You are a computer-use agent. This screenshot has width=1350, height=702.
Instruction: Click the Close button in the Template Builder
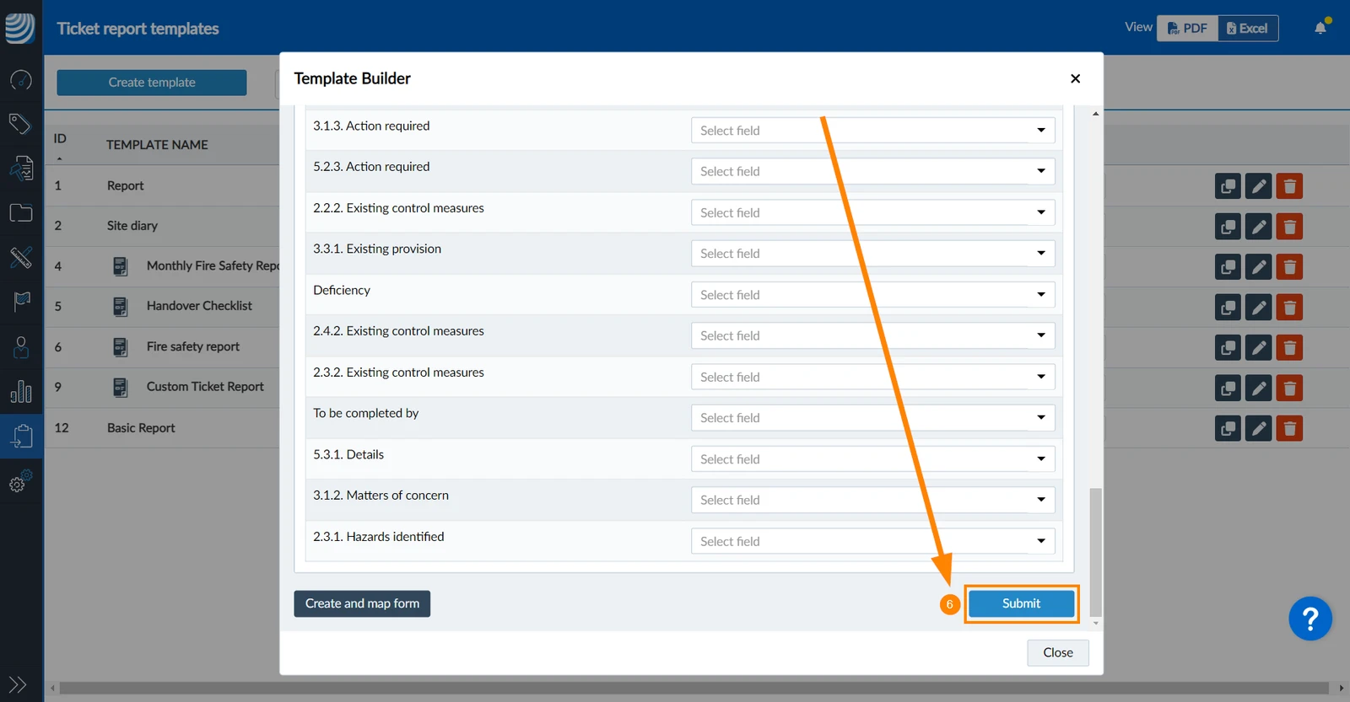coord(1058,652)
